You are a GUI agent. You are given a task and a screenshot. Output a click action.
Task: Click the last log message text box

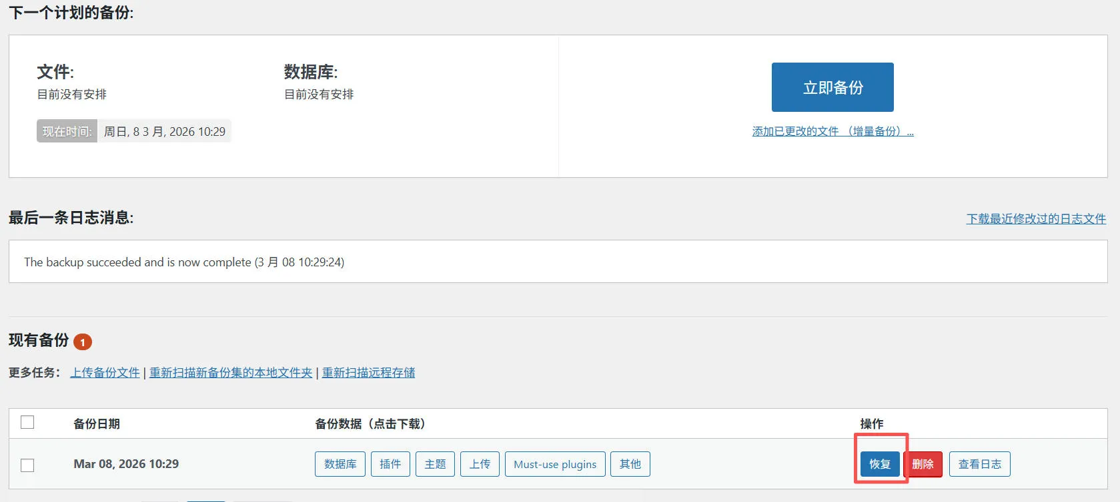[x=558, y=262]
